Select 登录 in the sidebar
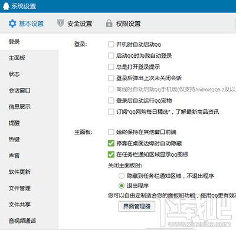 tap(29, 42)
